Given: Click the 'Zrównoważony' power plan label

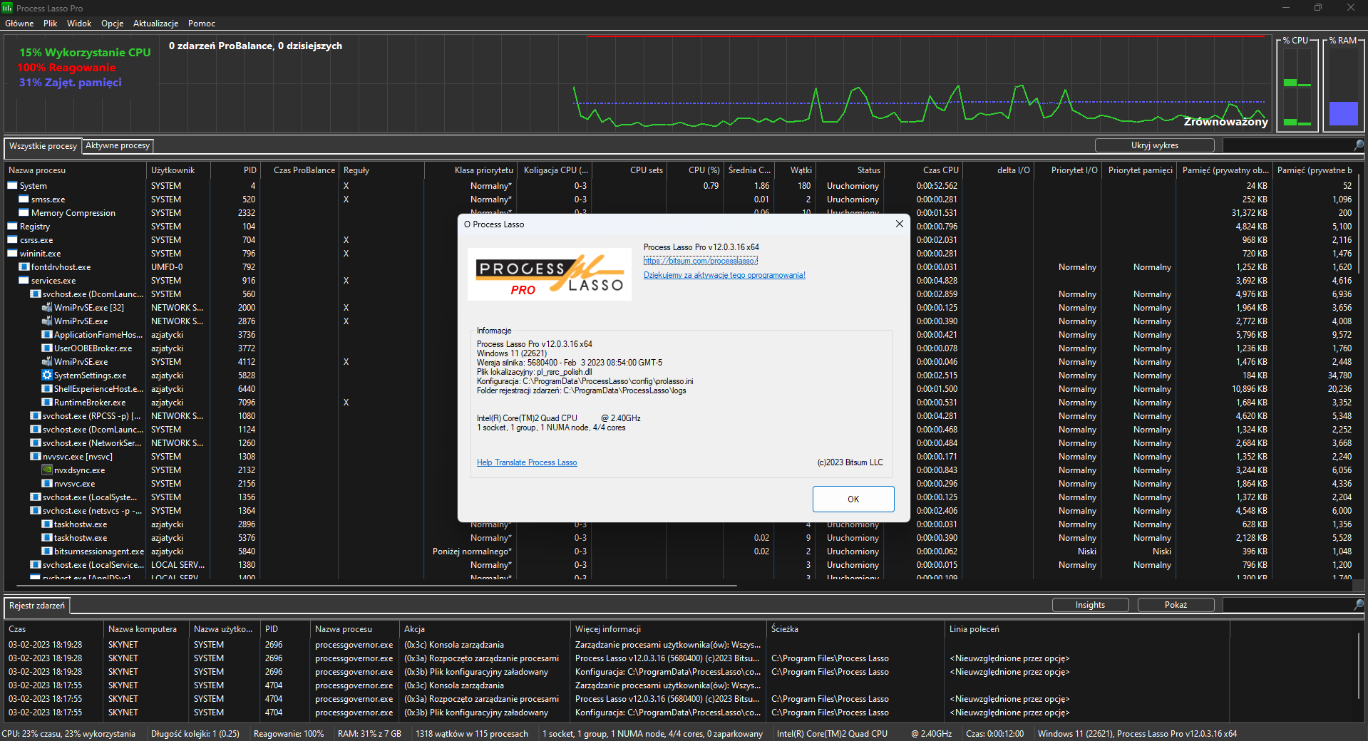Looking at the screenshot, I should [1226, 122].
